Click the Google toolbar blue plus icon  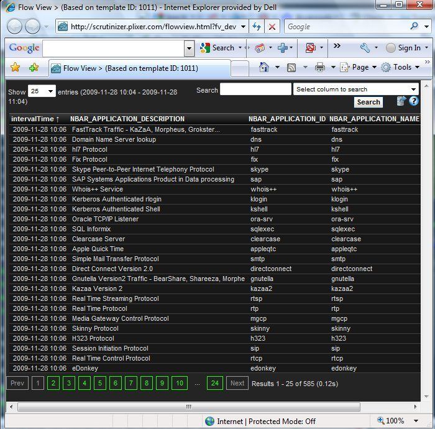[x=283, y=48]
